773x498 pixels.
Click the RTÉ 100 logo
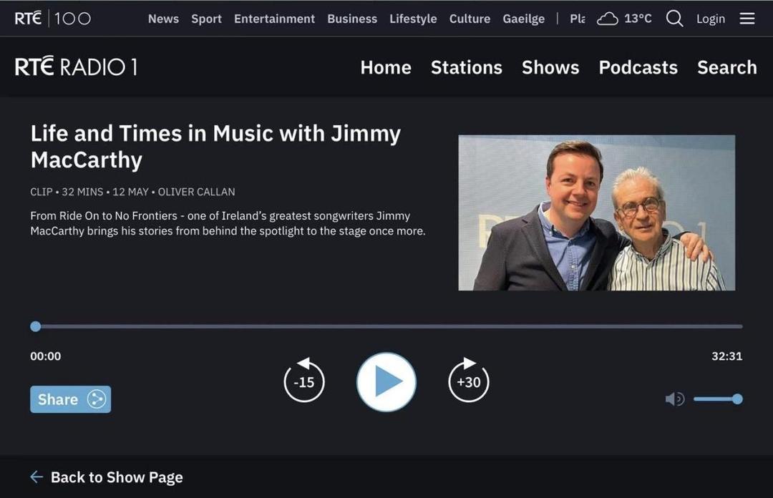(53, 19)
